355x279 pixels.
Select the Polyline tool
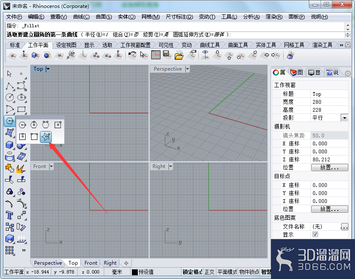pos(10,86)
